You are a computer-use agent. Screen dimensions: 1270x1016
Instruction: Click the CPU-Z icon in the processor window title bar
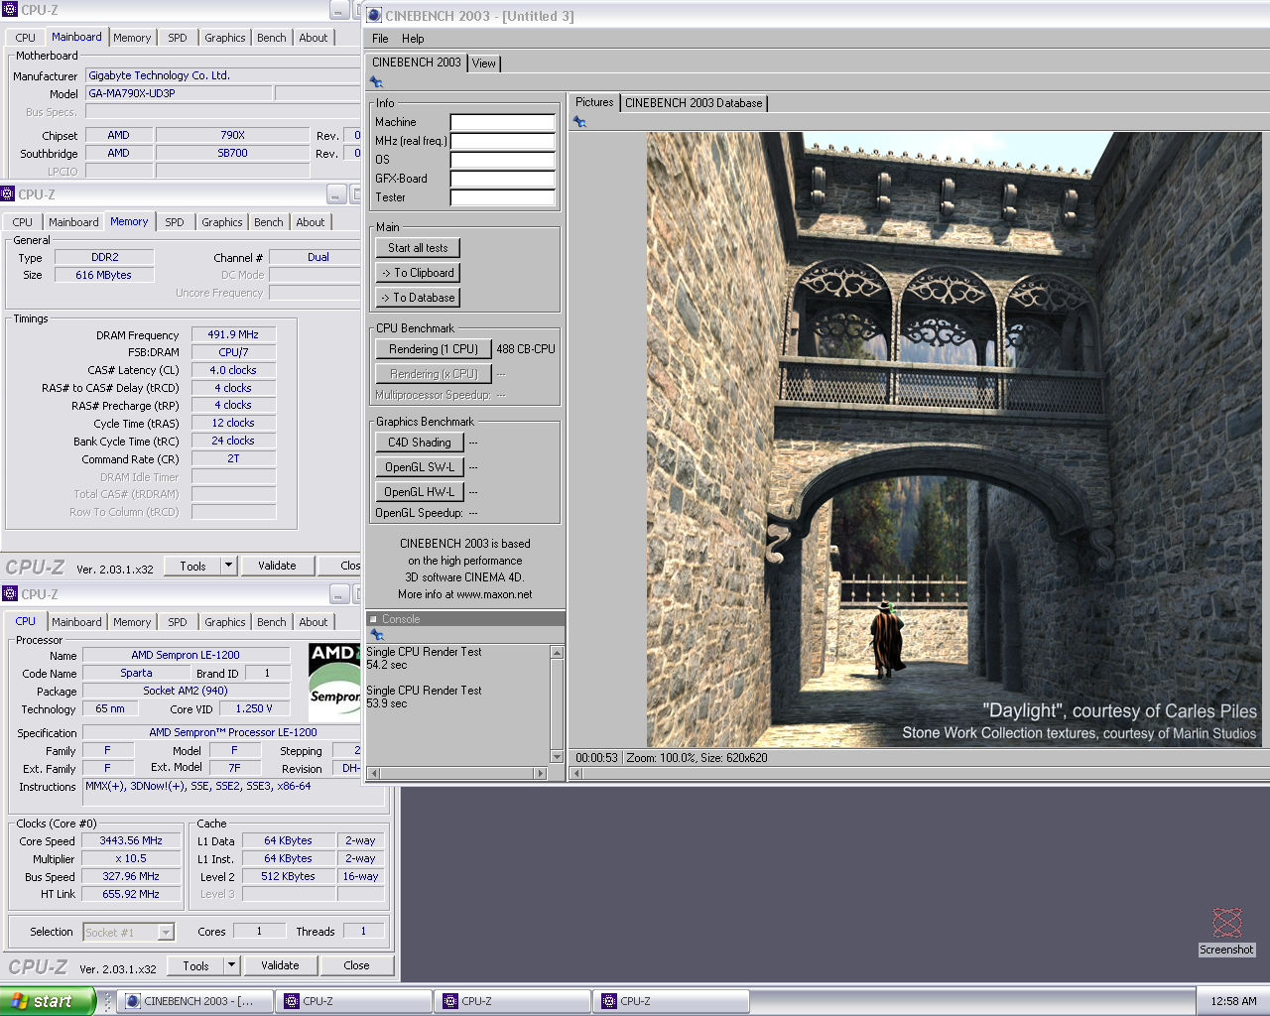click(x=10, y=593)
